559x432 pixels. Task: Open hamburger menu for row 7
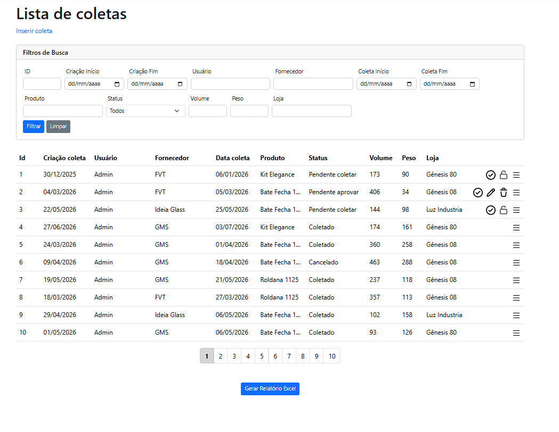pyautogui.click(x=516, y=280)
